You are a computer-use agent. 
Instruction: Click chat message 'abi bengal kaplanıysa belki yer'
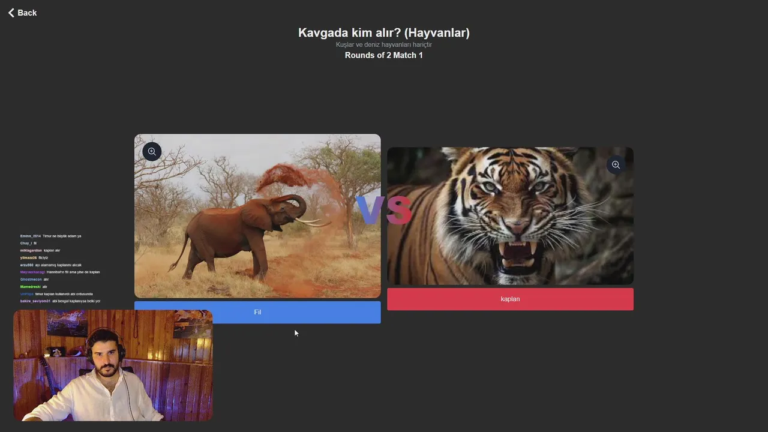coord(76,301)
